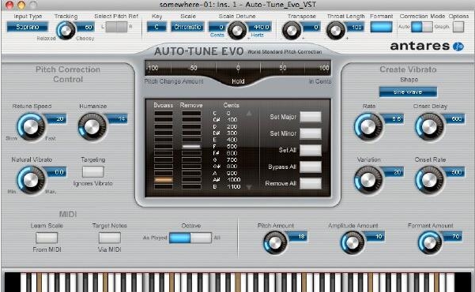Toggle Remove for note C
The height and width of the screenshot is (292, 475).
(191, 114)
